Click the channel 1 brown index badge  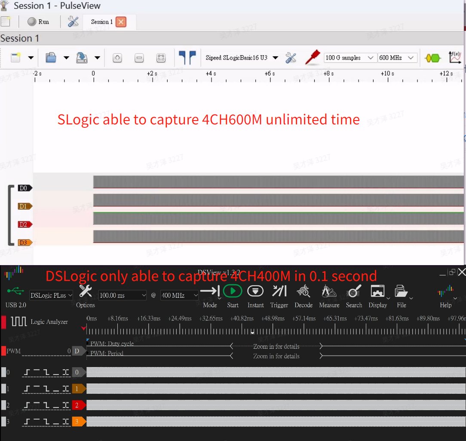click(79, 389)
